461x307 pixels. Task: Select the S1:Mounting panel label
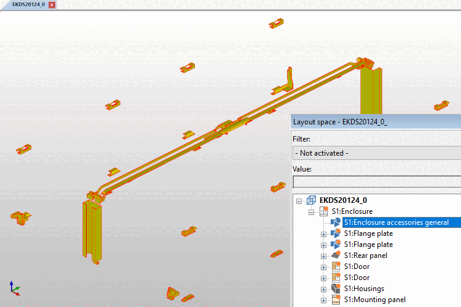click(x=375, y=300)
